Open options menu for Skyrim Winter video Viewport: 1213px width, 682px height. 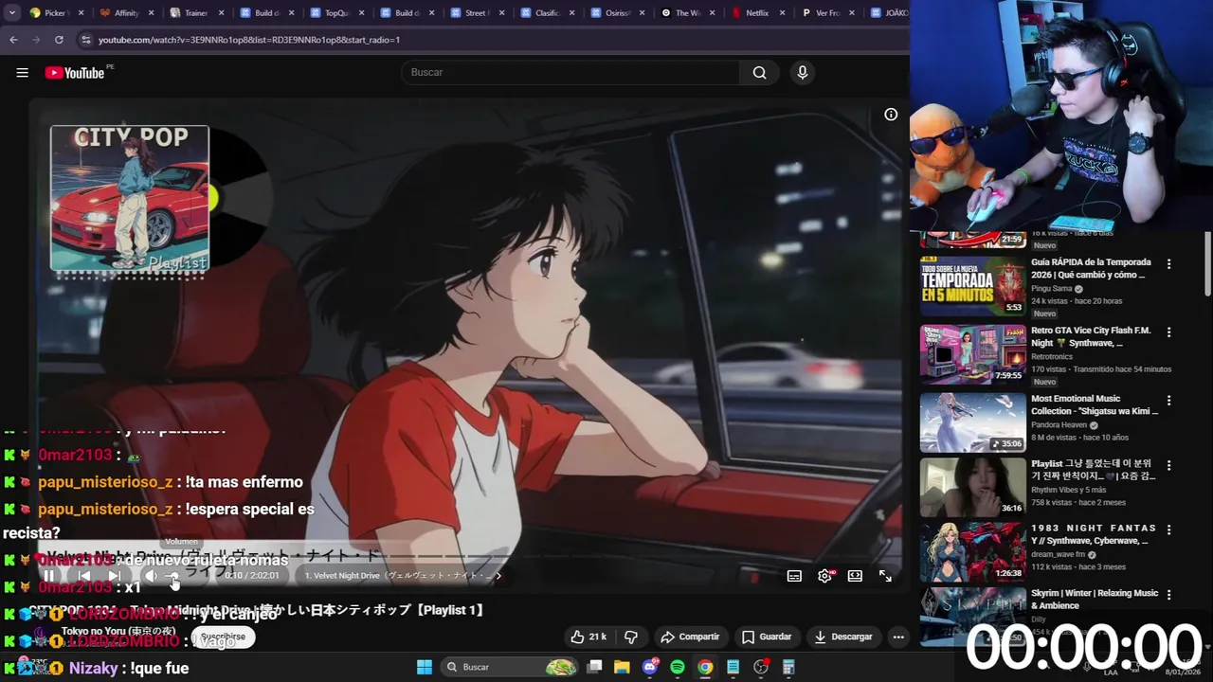pyautogui.click(x=1168, y=595)
